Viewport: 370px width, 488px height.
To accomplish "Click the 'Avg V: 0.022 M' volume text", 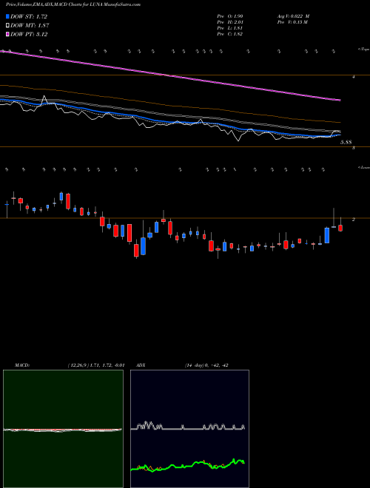I will click(x=293, y=16).
